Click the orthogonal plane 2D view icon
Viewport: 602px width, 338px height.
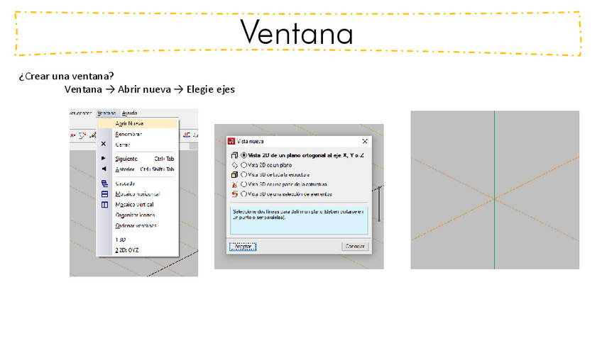[x=234, y=155]
